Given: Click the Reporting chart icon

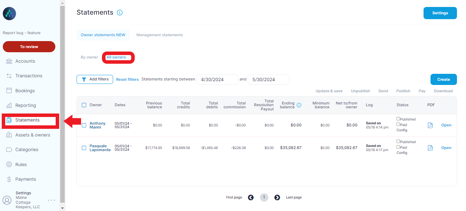Looking at the screenshot, I should pyautogui.click(x=9, y=105).
